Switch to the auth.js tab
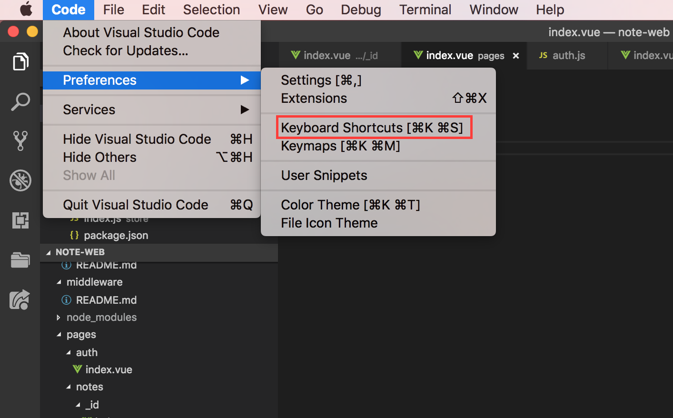673x418 pixels. tap(567, 56)
